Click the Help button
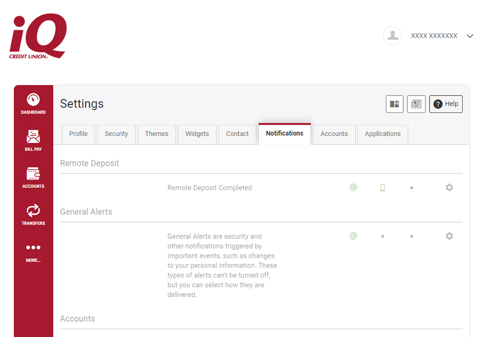This screenshot has height=337, width=483. (x=445, y=104)
